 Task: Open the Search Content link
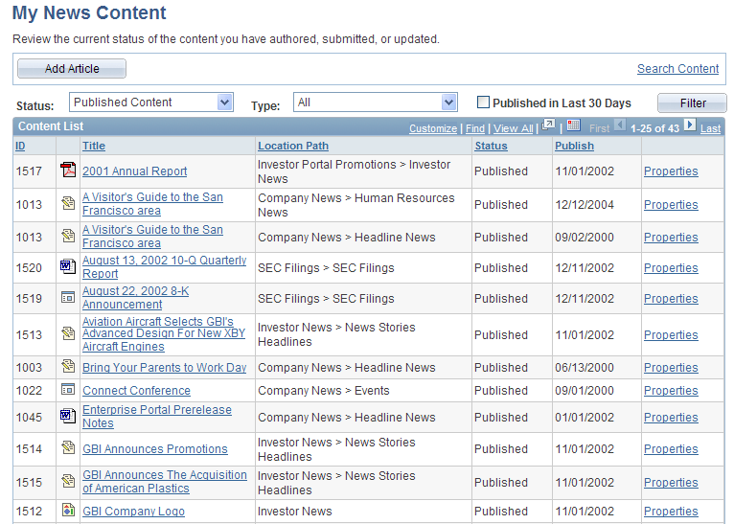[677, 69]
